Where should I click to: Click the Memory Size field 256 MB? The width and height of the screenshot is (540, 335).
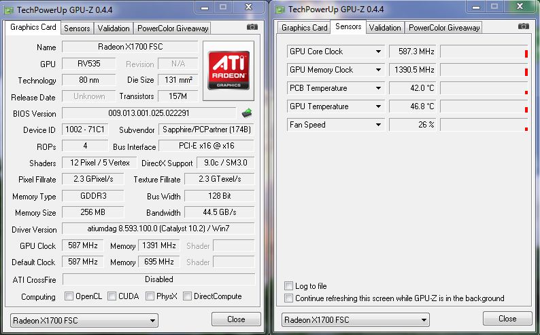[x=93, y=212]
